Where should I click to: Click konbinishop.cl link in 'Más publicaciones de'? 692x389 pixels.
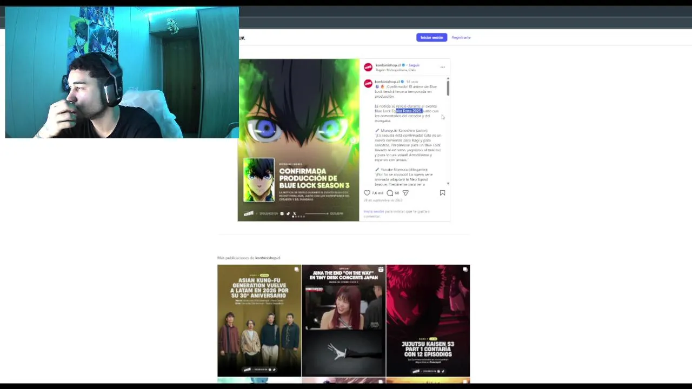tap(268, 258)
